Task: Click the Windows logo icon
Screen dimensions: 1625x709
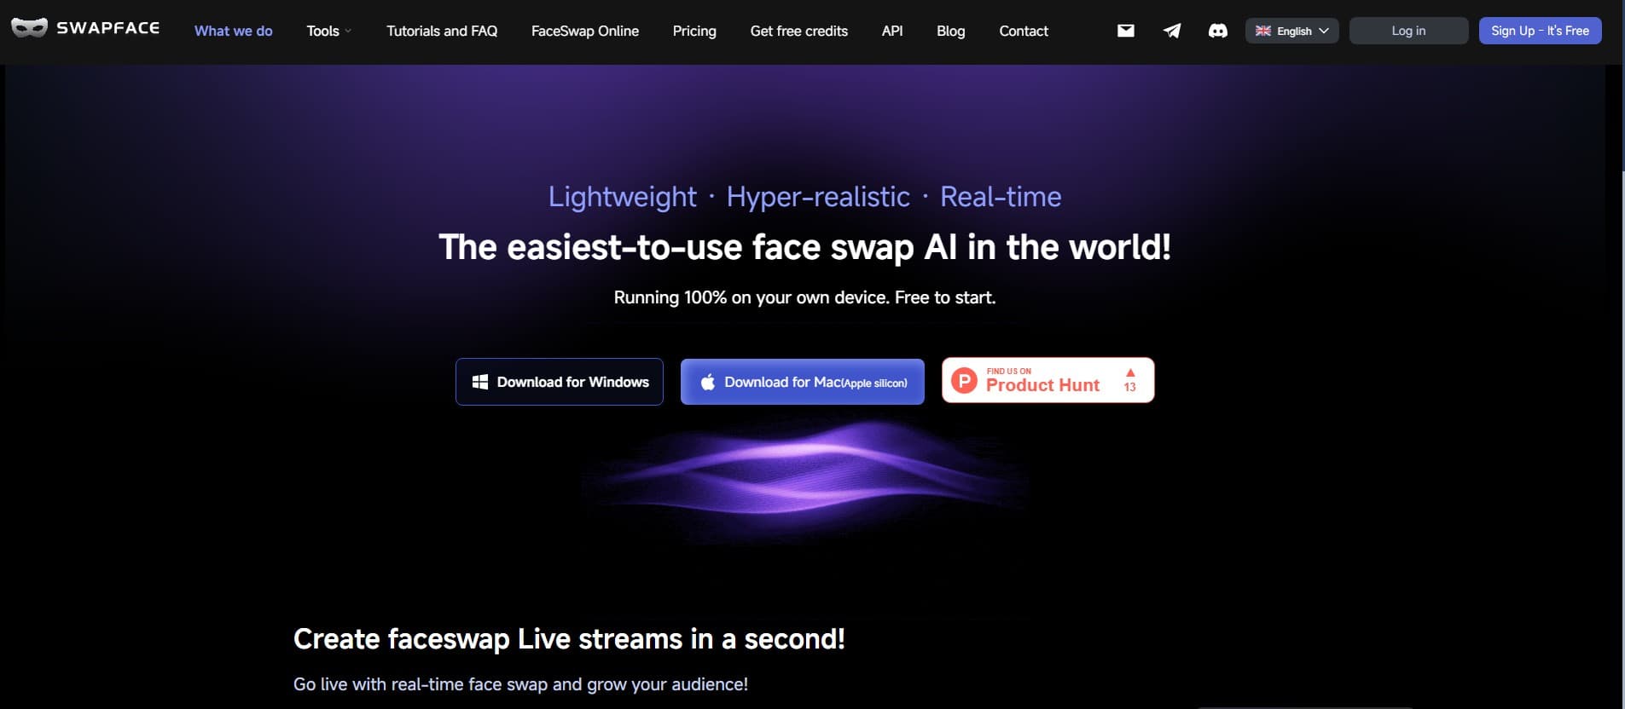Action: [480, 382]
